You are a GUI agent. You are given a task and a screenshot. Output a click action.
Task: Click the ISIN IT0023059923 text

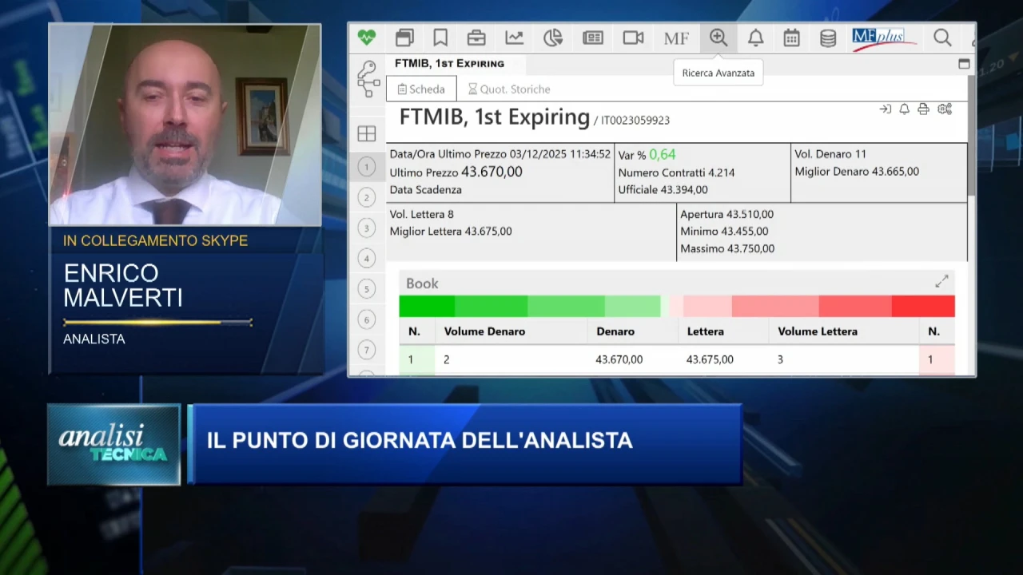point(635,121)
